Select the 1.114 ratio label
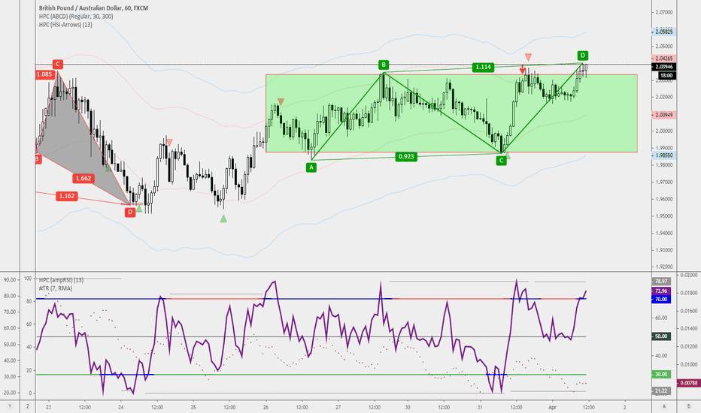The height and width of the screenshot is (413, 701). click(x=483, y=67)
